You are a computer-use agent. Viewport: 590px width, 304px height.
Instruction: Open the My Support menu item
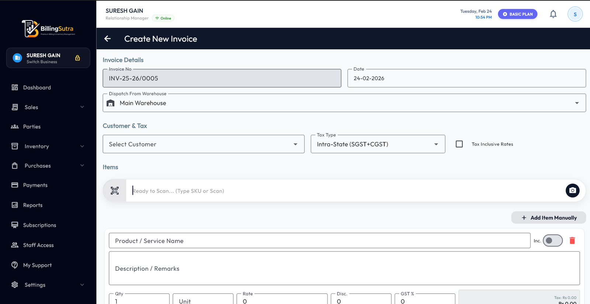pyautogui.click(x=48, y=265)
